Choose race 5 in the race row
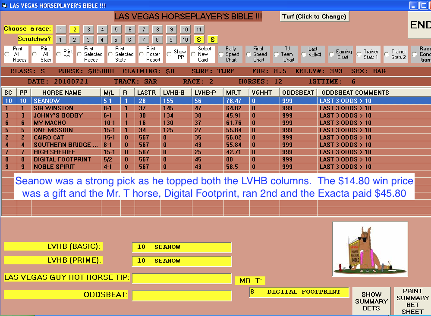Viewport: 431px width, 316px height. (x=116, y=29)
